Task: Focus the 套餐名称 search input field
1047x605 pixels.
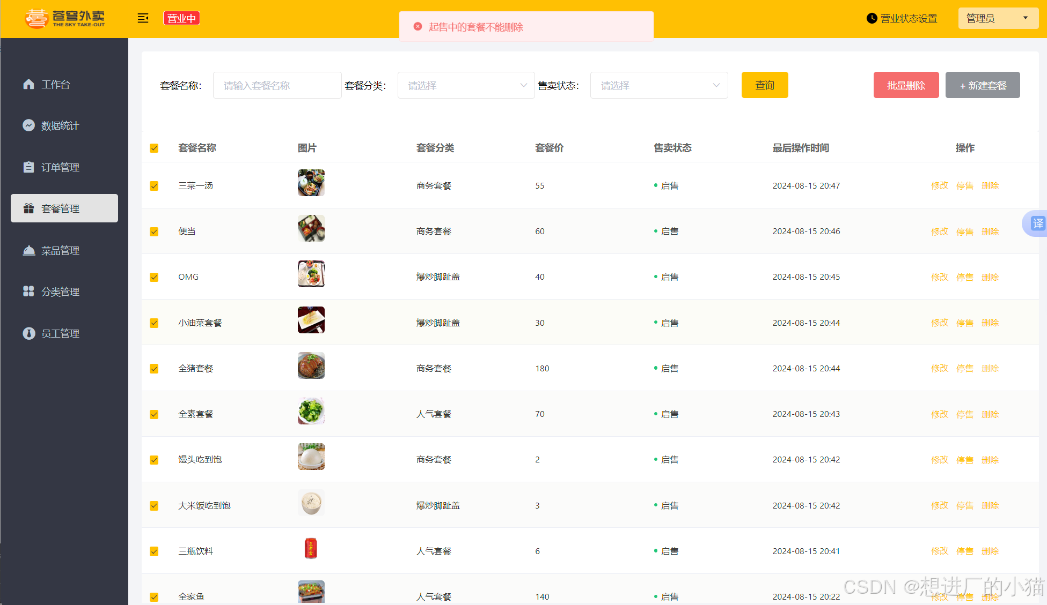Action: pos(277,85)
